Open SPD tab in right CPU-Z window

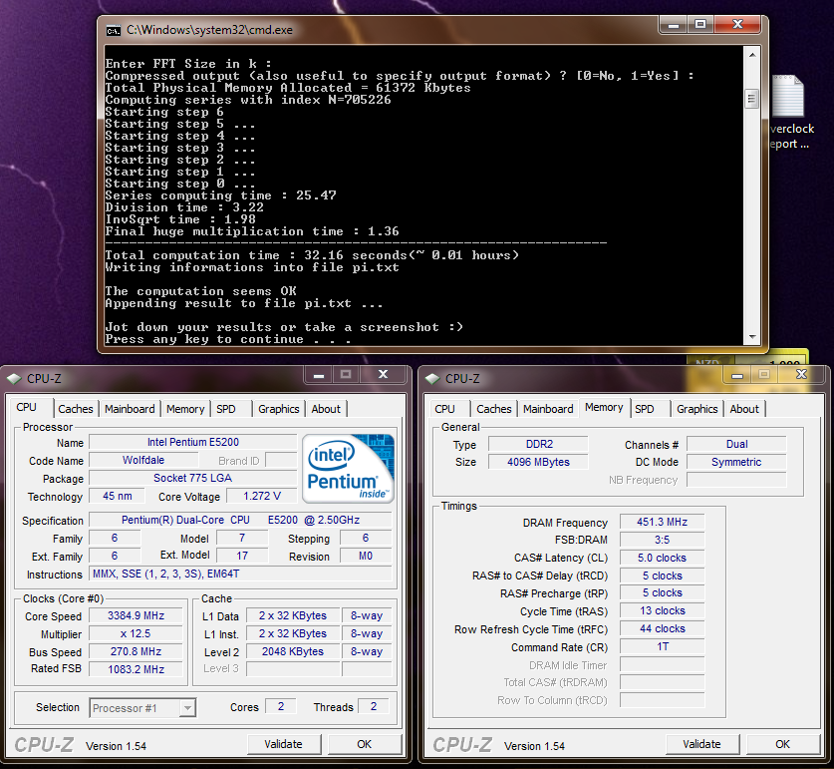[x=645, y=409]
